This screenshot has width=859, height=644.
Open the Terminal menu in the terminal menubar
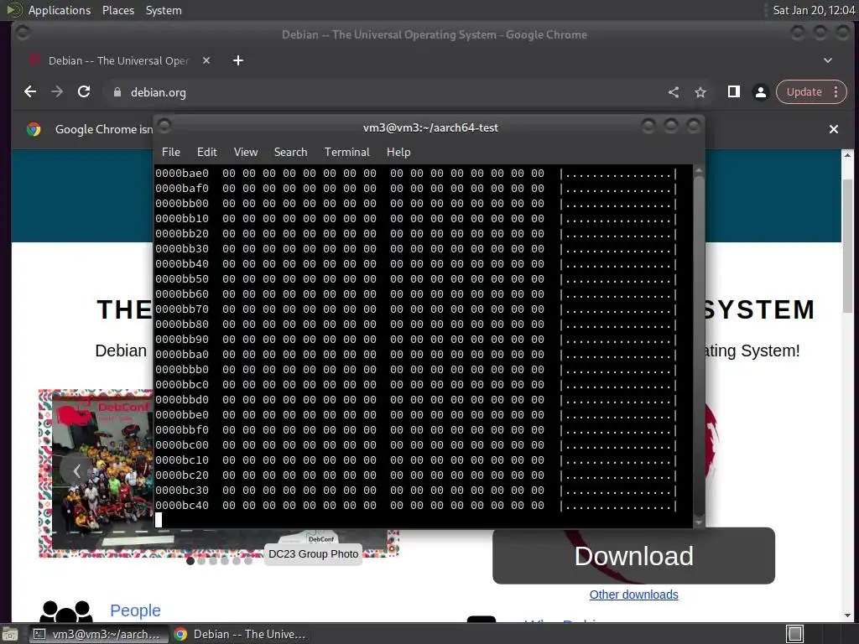(x=346, y=153)
